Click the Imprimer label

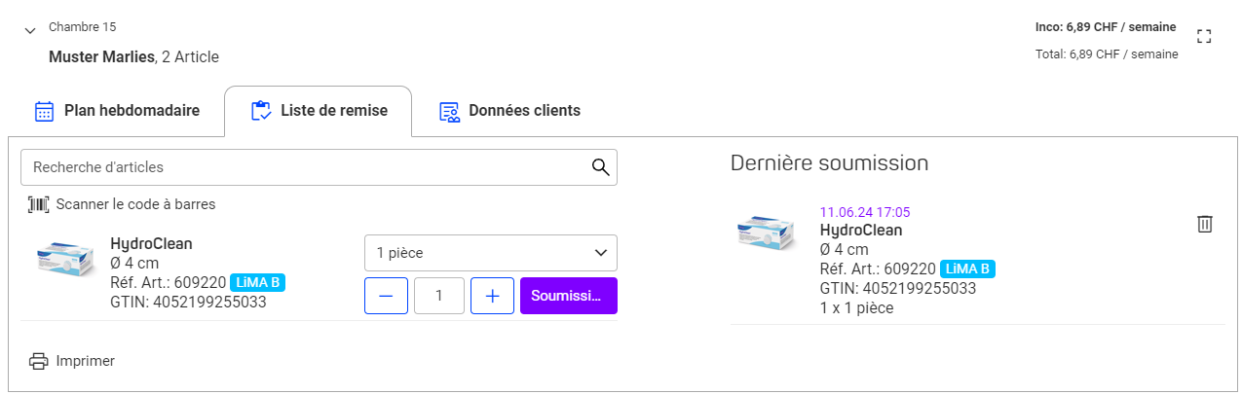point(86,361)
